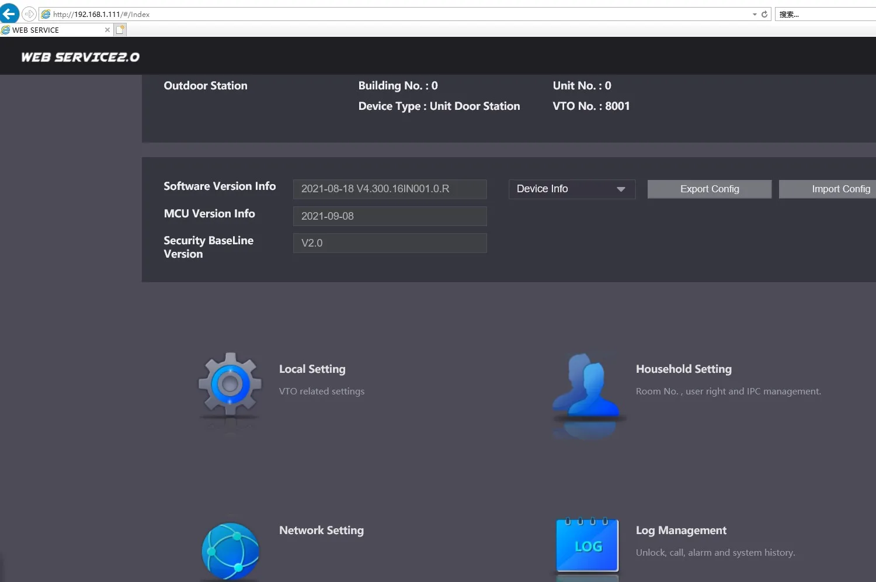876x582 pixels.
Task: Click the Software Version Info label
Action: [x=220, y=186]
